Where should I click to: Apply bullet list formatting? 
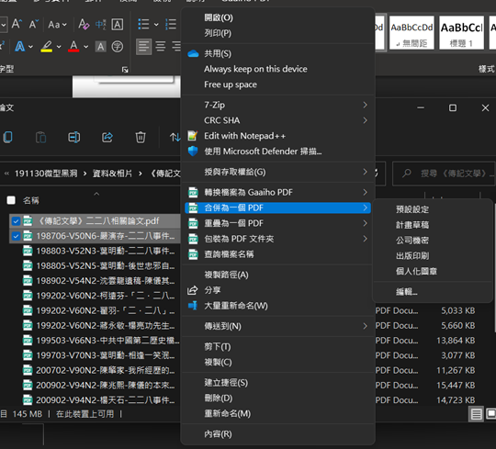pyautogui.click(x=143, y=24)
